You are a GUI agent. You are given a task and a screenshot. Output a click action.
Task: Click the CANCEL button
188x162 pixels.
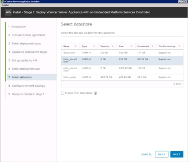(147, 155)
